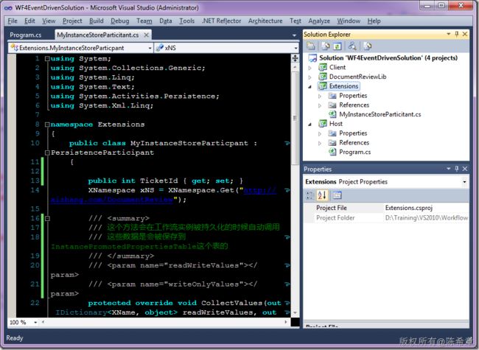Open Properties panel window position dropdown

tap(449, 169)
